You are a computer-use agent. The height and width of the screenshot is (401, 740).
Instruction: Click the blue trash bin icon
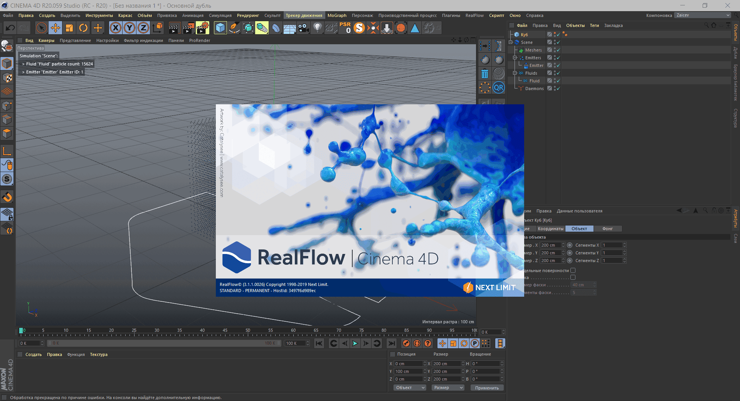coord(485,74)
